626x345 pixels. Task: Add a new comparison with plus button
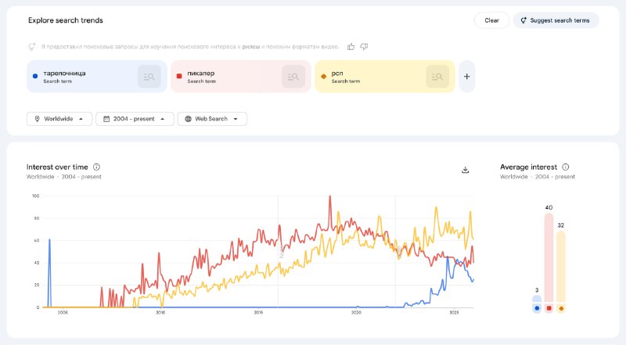click(x=466, y=76)
